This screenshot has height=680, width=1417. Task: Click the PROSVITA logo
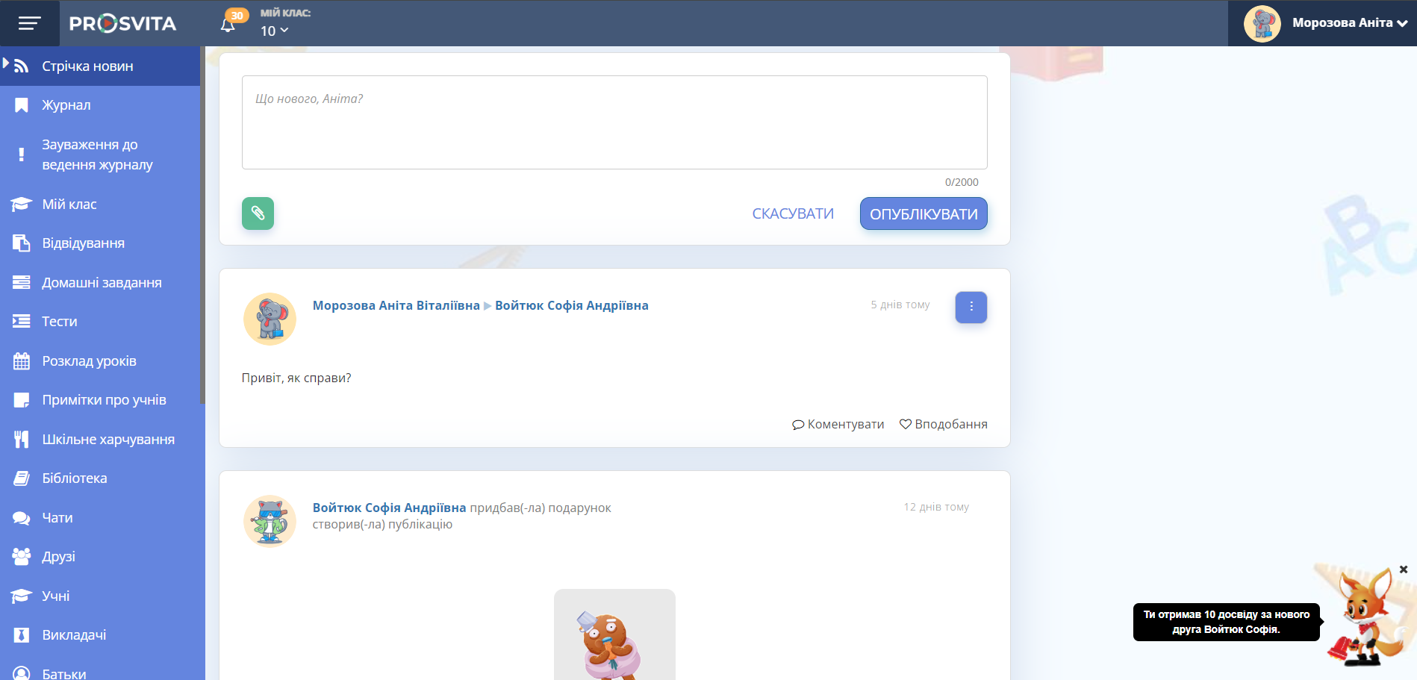tap(122, 24)
